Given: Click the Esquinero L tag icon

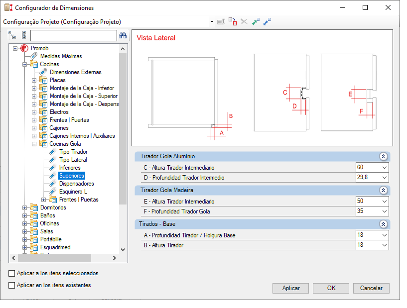Looking at the screenshot, I should [x=53, y=192].
